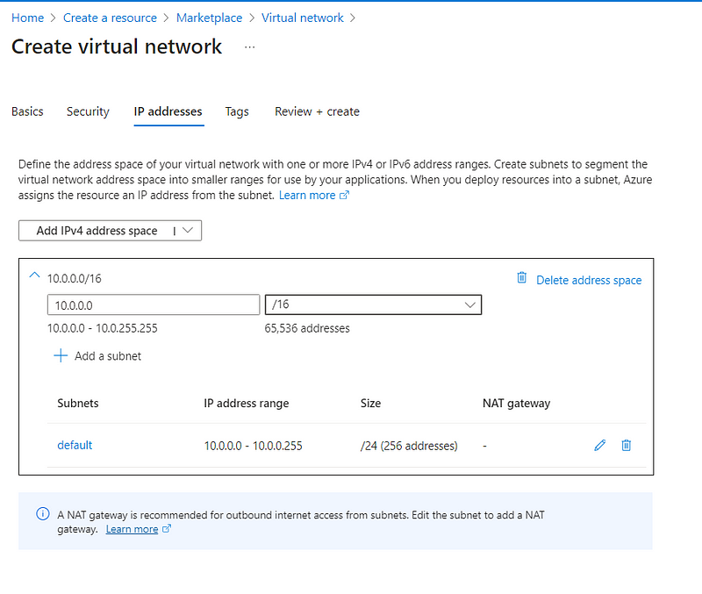The width and height of the screenshot is (702, 594).
Task: Select the Tags tab
Action: pyautogui.click(x=237, y=111)
